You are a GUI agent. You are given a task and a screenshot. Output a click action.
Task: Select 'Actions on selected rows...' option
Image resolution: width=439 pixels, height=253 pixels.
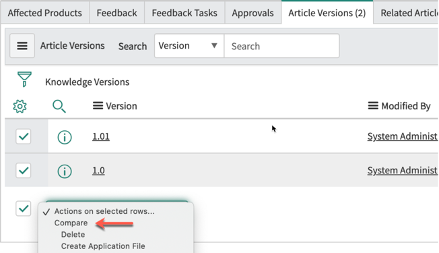pyautogui.click(x=104, y=211)
